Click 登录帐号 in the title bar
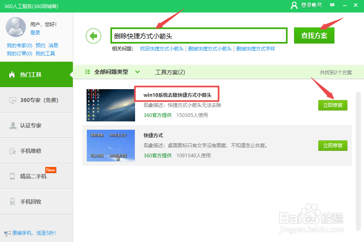364x242 pixels. point(311,5)
